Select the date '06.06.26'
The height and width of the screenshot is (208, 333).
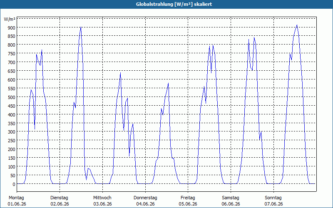[x=231, y=204]
